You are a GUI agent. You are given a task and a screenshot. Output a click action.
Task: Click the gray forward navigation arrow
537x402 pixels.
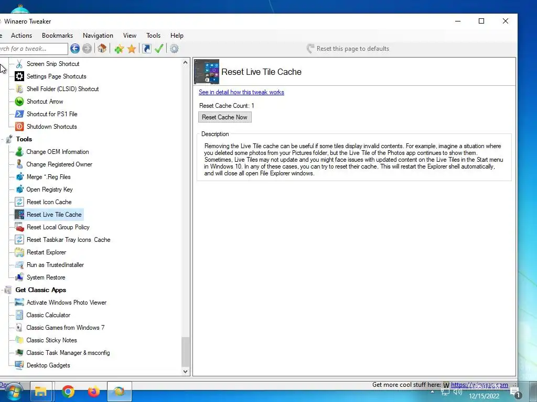(87, 49)
